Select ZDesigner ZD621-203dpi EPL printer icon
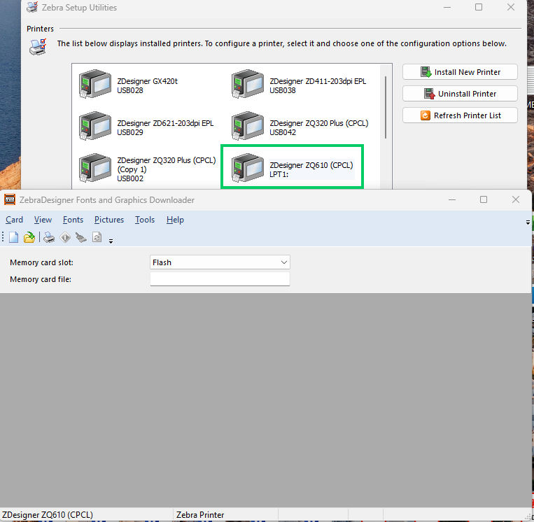Image resolution: width=534 pixels, height=522 pixels. pyautogui.click(x=95, y=126)
